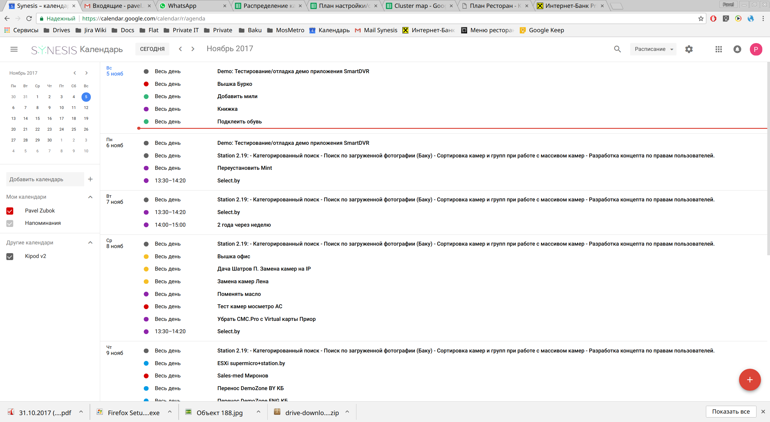
Task: Click the browser address bar URL
Action: (143, 19)
